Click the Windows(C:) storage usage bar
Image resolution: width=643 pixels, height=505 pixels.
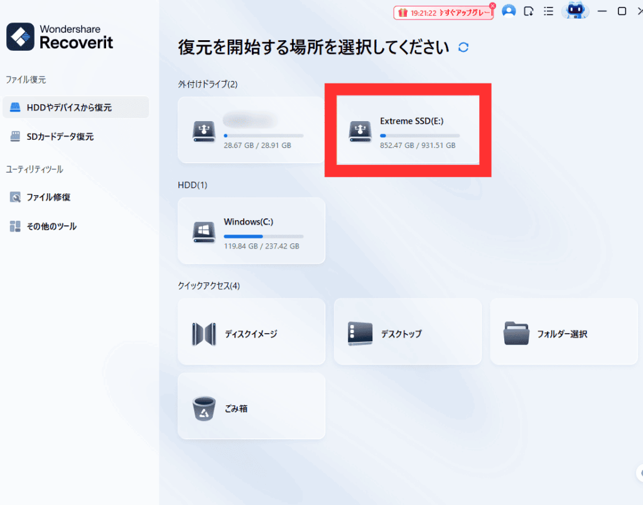tap(263, 237)
